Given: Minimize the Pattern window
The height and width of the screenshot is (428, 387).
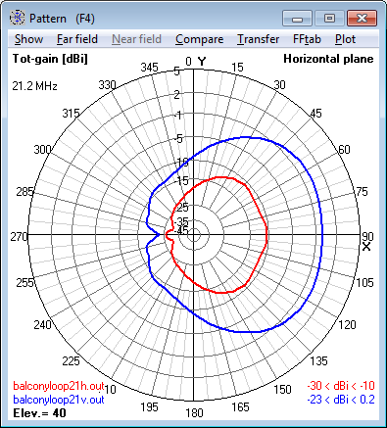Looking at the screenshot, I should click(x=297, y=19).
